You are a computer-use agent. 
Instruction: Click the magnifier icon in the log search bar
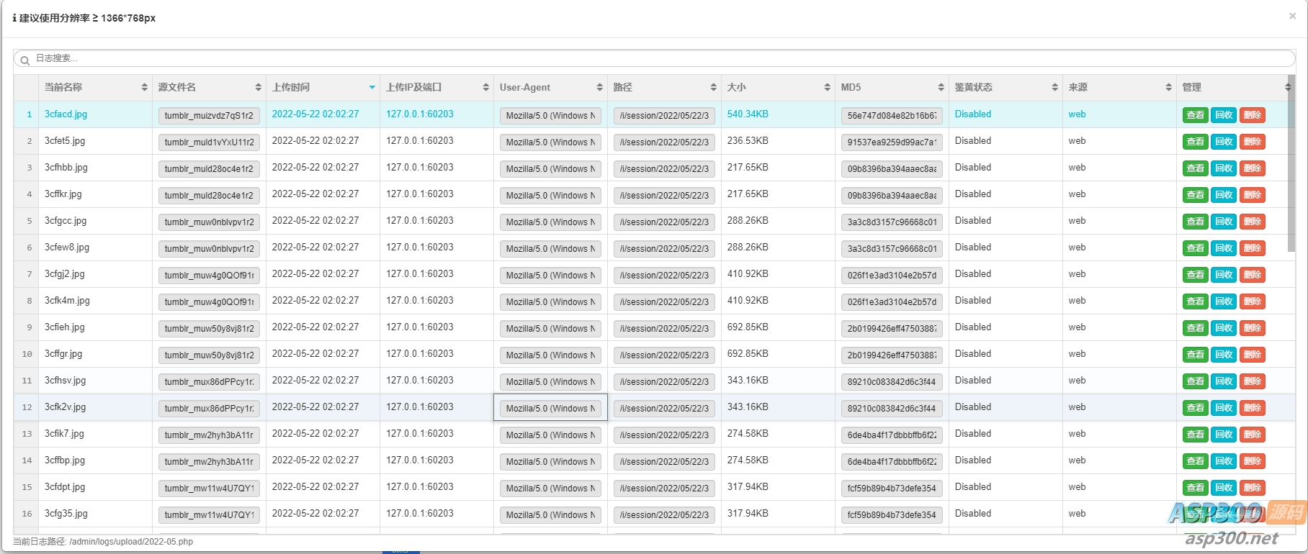tap(24, 60)
